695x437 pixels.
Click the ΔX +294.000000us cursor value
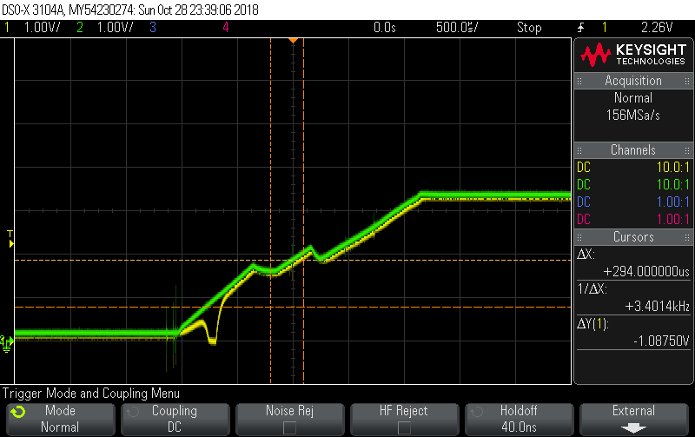pyautogui.click(x=646, y=271)
